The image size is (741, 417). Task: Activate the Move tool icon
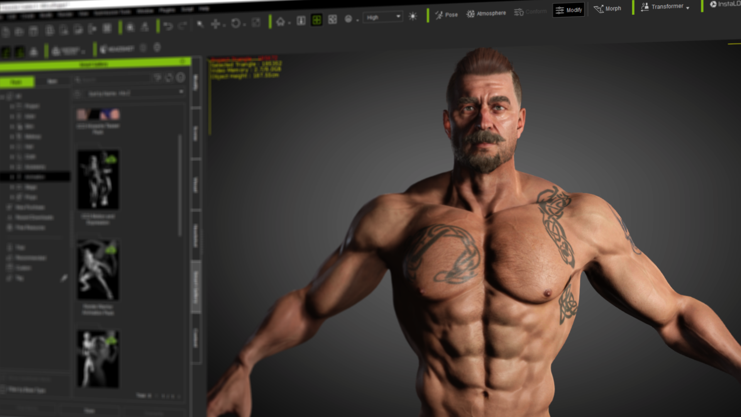click(215, 24)
